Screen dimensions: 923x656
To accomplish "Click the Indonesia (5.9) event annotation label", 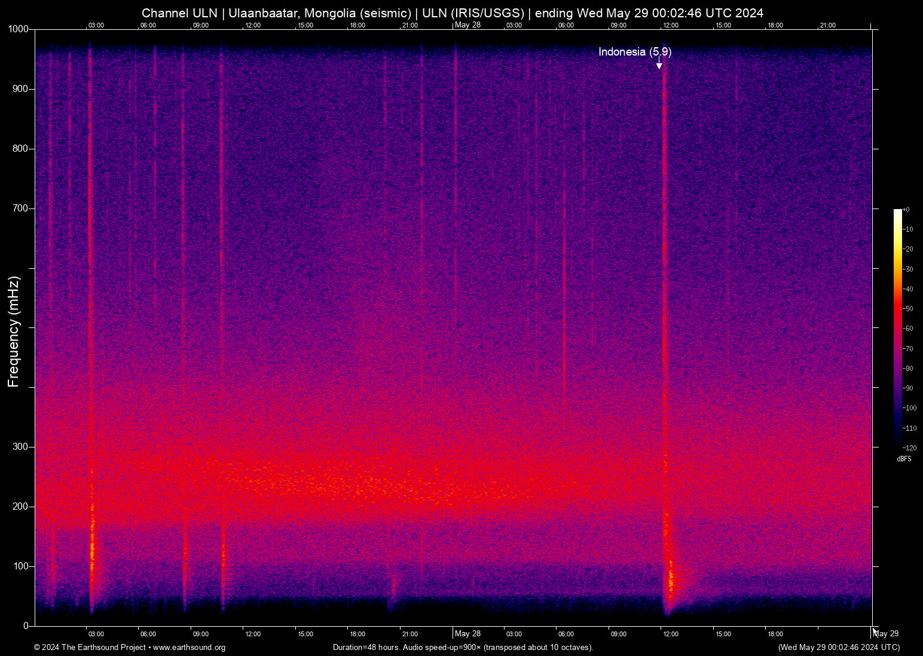I will [x=635, y=52].
